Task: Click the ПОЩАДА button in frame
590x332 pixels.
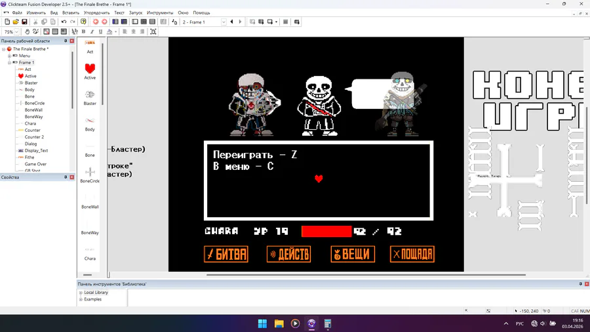Action: click(412, 254)
